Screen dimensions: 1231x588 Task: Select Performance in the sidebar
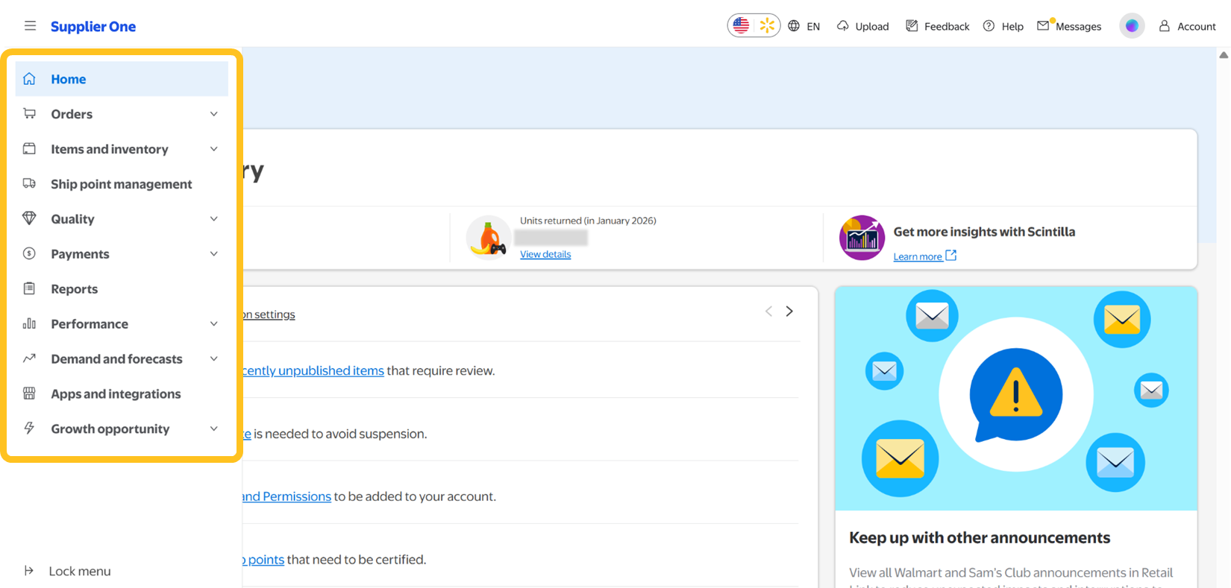(x=90, y=324)
